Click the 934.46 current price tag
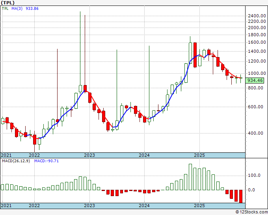This screenshot has height=215, width=268. coord(255,80)
